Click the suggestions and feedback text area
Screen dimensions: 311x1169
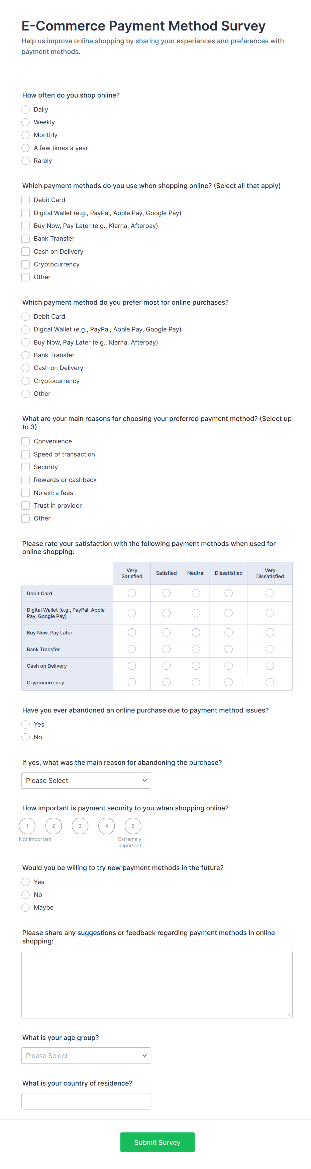click(x=157, y=984)
